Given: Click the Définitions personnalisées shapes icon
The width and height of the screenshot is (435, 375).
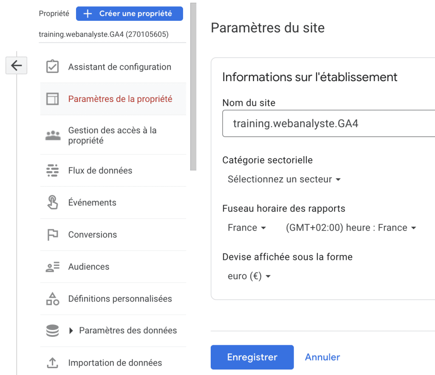Looking at the screenshot, I should 52,299.
